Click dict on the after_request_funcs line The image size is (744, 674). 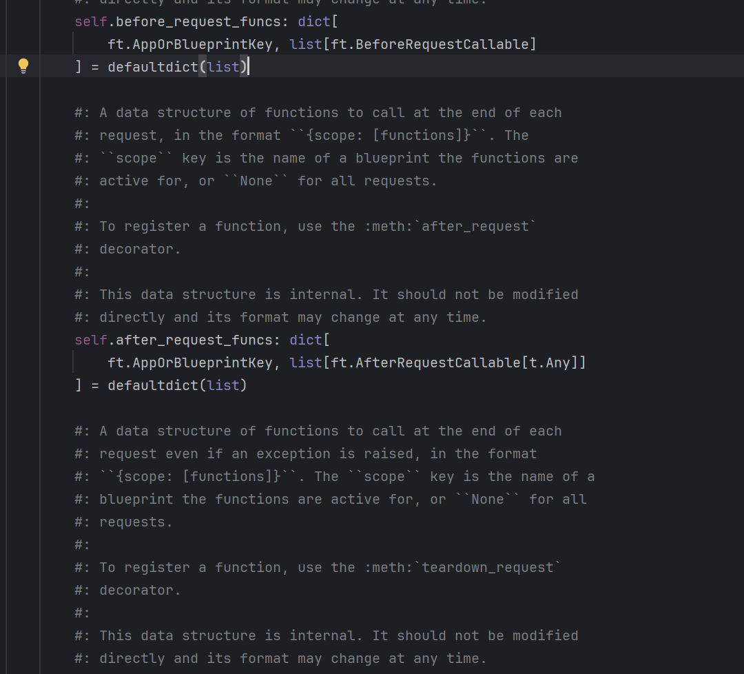(x=306, y=340)
